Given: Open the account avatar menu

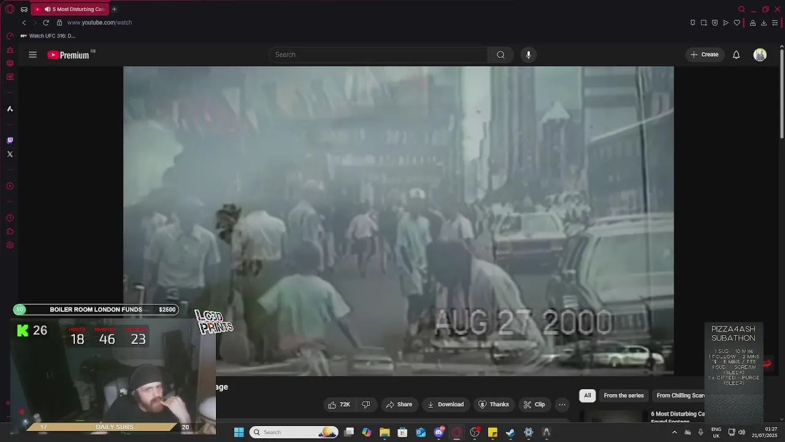Looking at the screenshot, I should (x=760, y=55).
